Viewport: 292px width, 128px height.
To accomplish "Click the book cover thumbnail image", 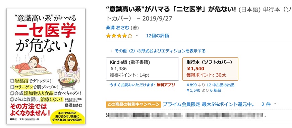I will click(x=46, y=66).
